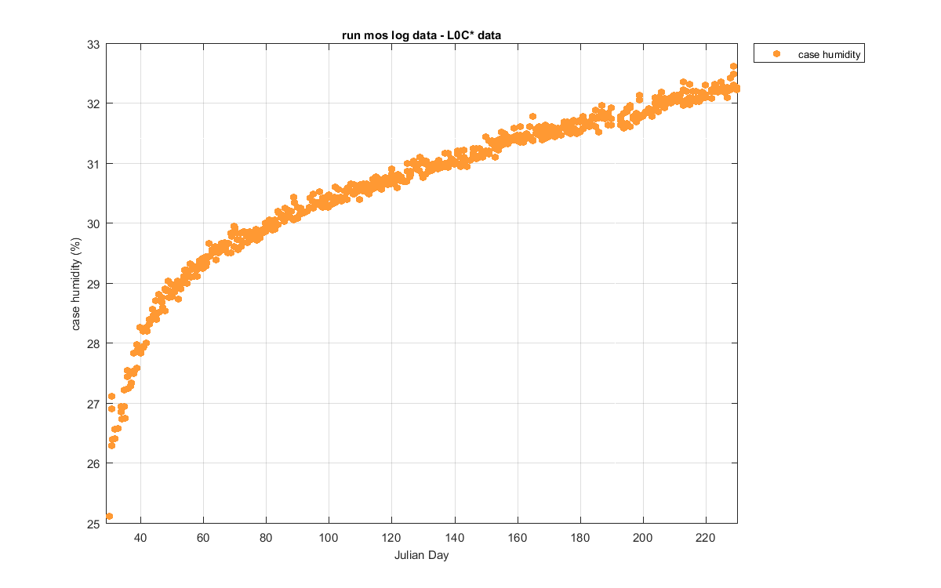Click the x-axis tick label 120
This screenshot has width=941, height=588.
point(391,537)
